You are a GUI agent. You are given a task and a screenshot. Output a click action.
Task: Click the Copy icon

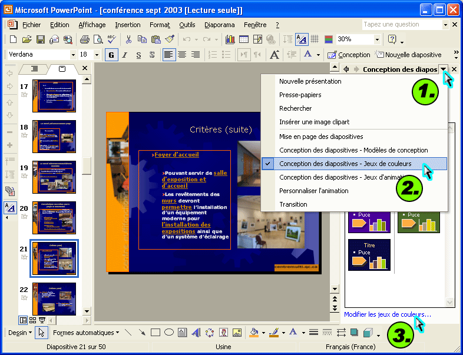[x=142, y=39]
